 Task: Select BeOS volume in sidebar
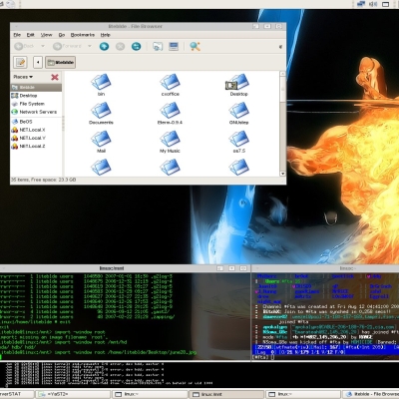[x=36, y=122]
